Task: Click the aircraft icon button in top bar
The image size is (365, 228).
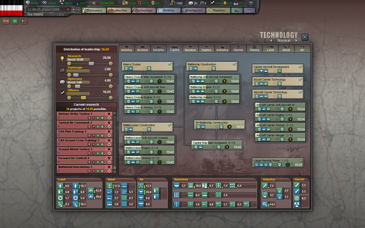Action: coord(249,10)
